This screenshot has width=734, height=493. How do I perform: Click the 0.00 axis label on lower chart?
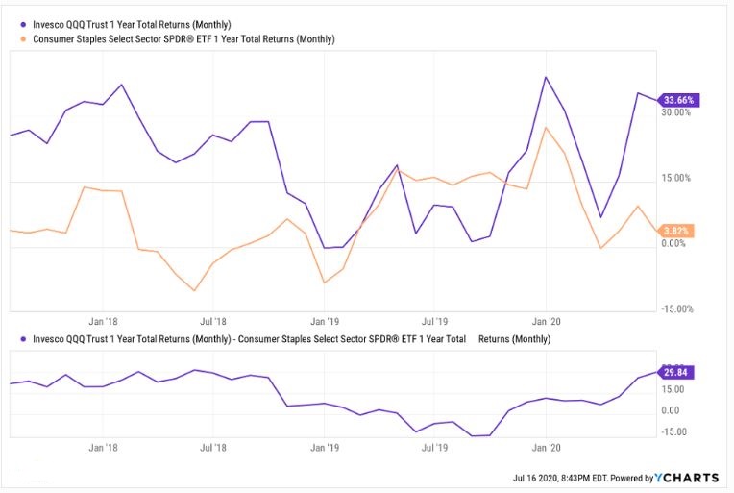tap(671, 410)
